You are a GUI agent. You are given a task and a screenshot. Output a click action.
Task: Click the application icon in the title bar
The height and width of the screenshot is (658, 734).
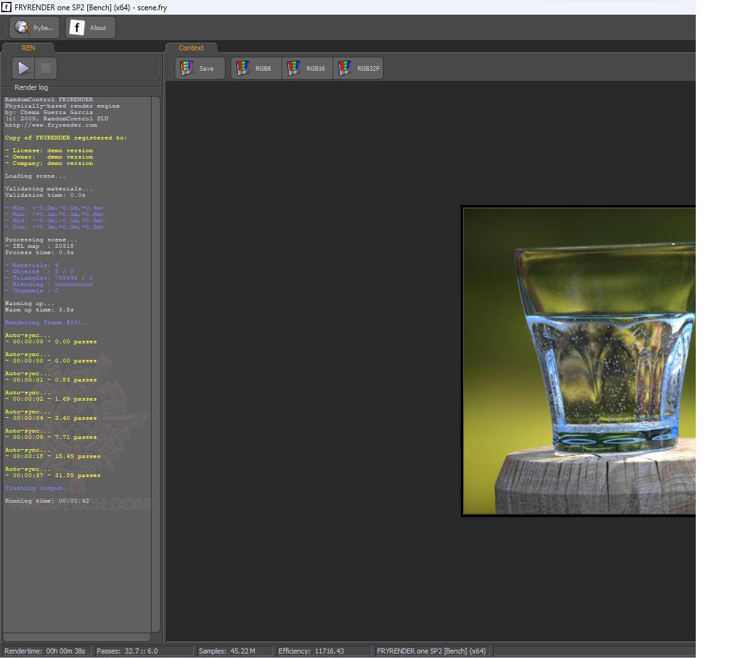pyautogui.click(x=6, y=7)
